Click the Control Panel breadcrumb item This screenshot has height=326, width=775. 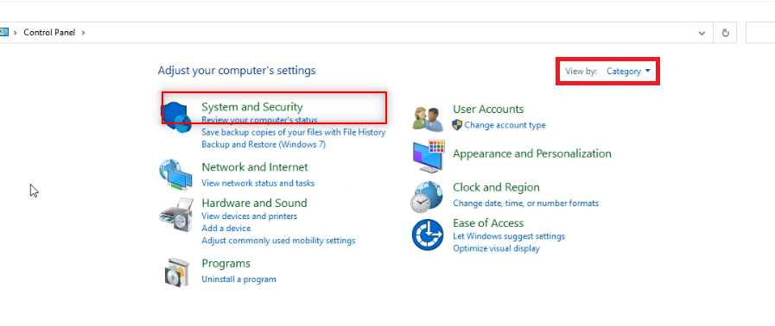coord(49,33)
